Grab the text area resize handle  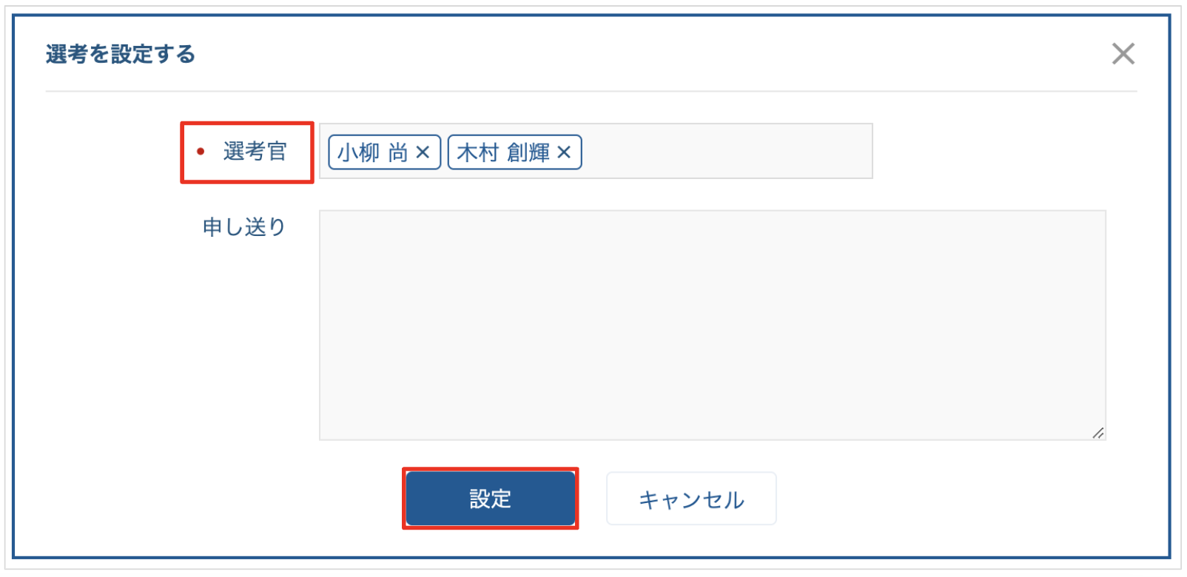(x=1098, y=433)
